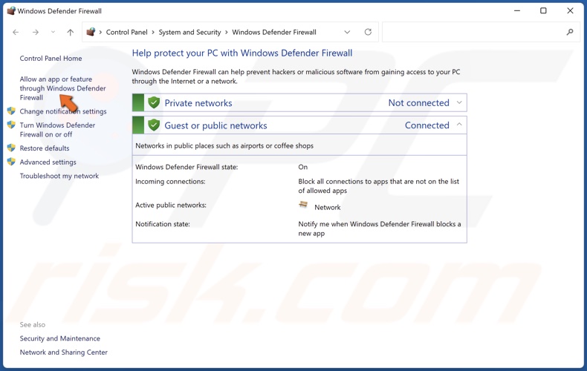
Task: Click the search Control Panel field
Action: (481, 32)
